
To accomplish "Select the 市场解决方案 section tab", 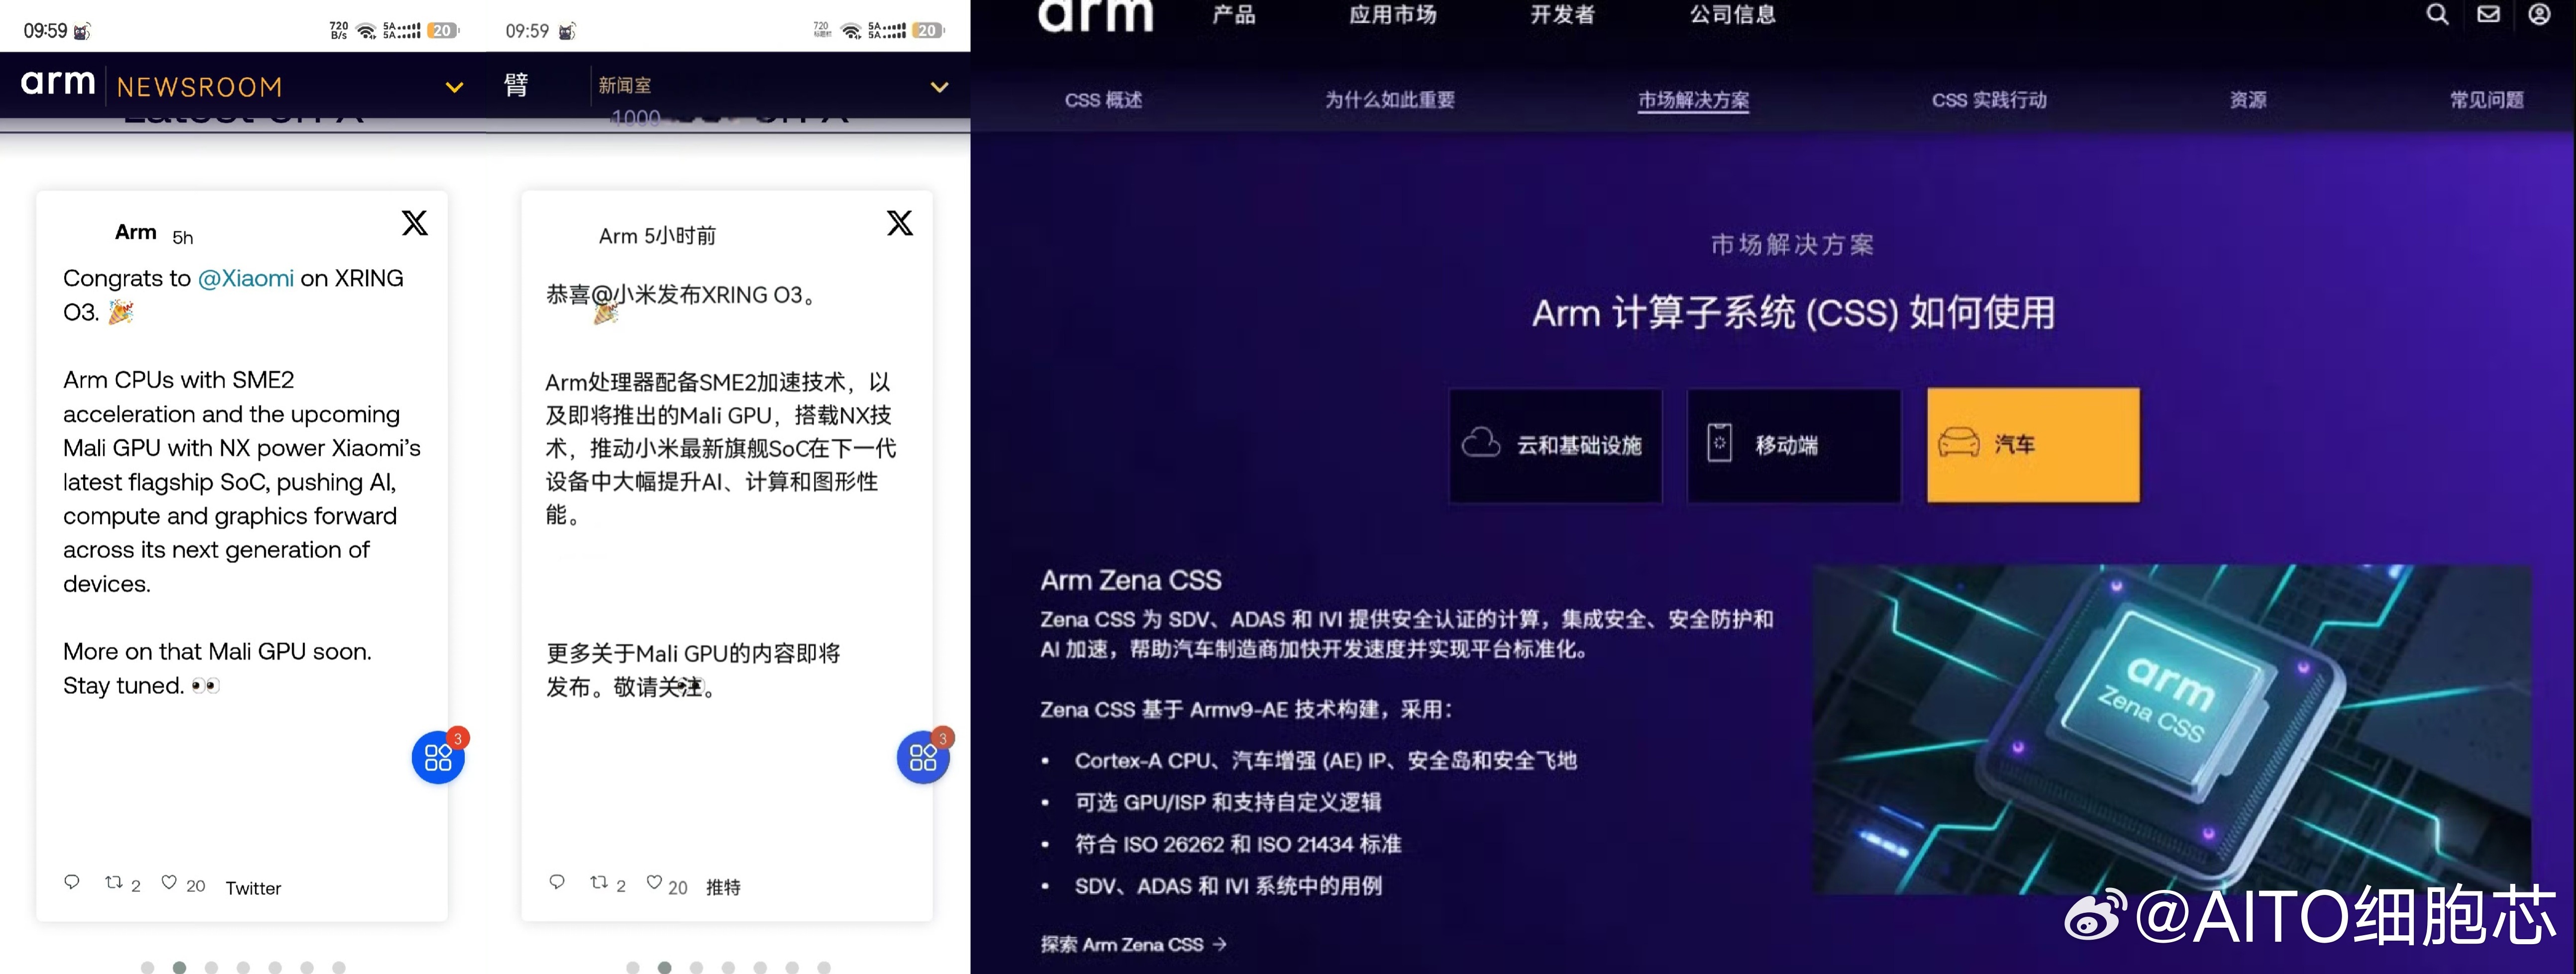I will pyautogui.click(x=1693, y=100).
